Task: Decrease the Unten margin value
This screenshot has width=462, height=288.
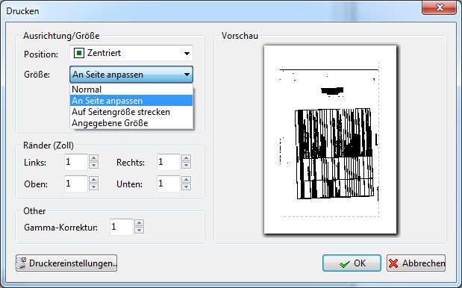Action: tap(186, 187)
